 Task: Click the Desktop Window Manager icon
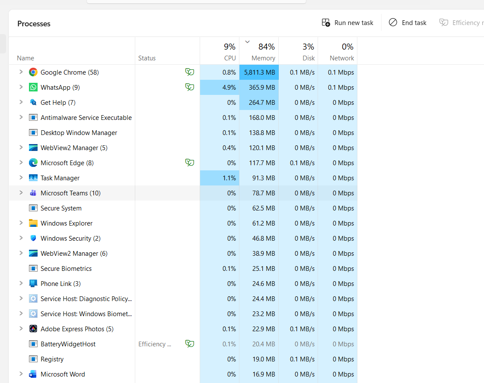pos(33,132)
